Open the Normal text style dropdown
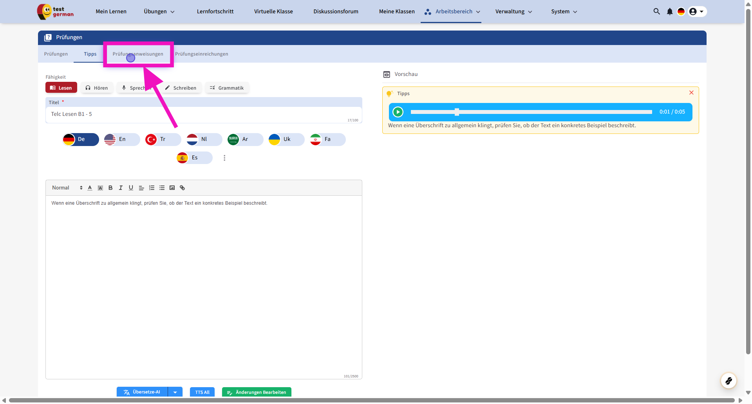The image size is (752, 404). [x=67, y=188]
